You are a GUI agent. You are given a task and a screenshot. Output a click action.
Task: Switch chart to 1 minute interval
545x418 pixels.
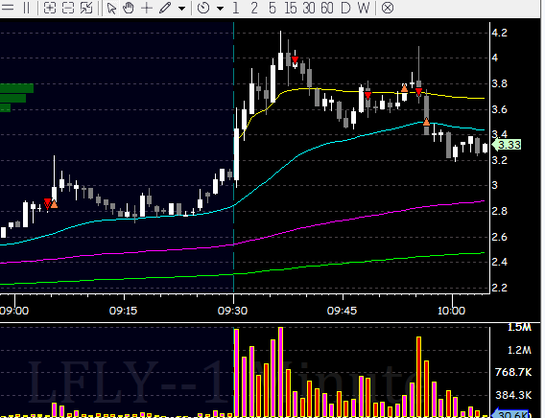(236, 8)
